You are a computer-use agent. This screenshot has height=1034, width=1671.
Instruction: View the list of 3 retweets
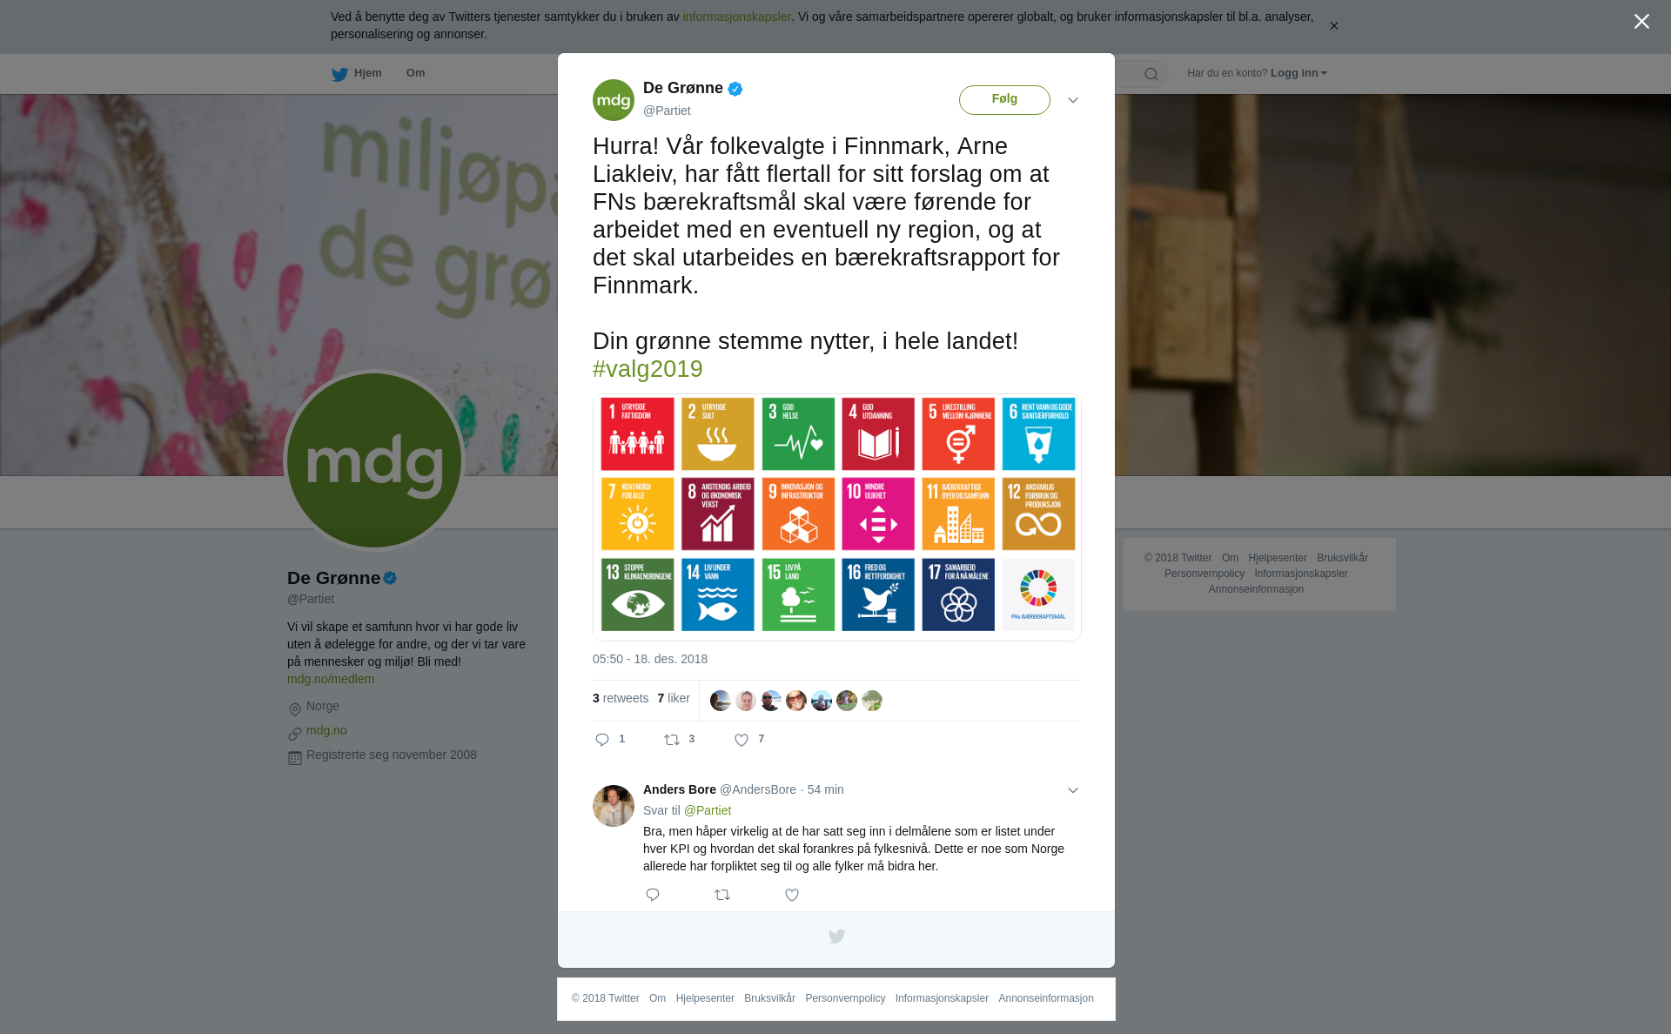[x=621, y=698]
